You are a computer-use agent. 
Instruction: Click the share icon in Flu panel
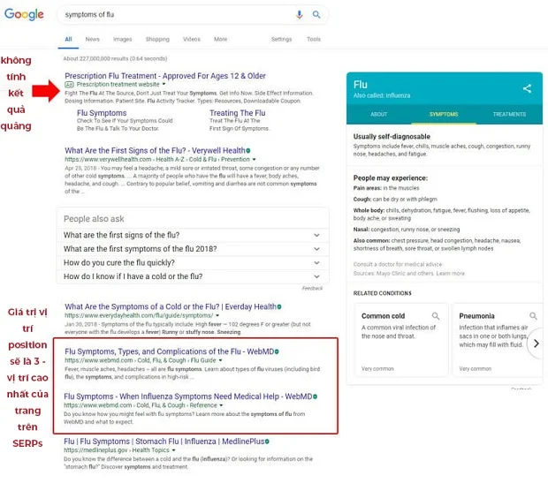[527, 88]
